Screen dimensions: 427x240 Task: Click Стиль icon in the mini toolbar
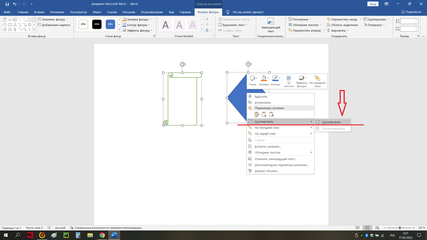point(252,78)
